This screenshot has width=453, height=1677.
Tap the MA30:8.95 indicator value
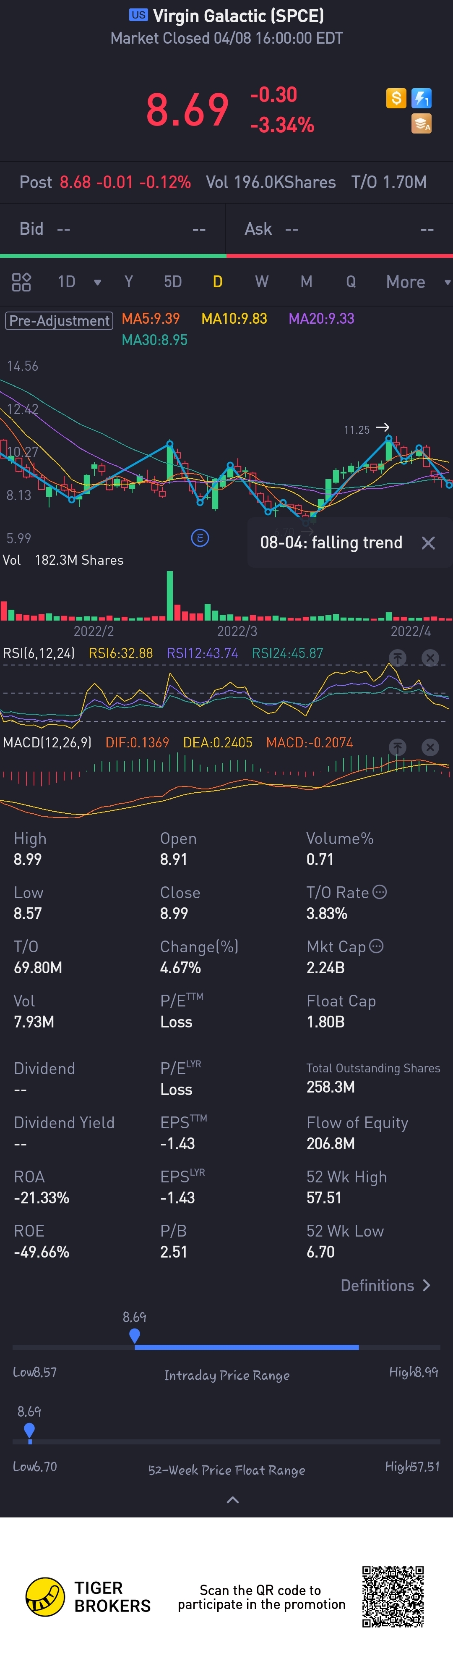[155, 340]
